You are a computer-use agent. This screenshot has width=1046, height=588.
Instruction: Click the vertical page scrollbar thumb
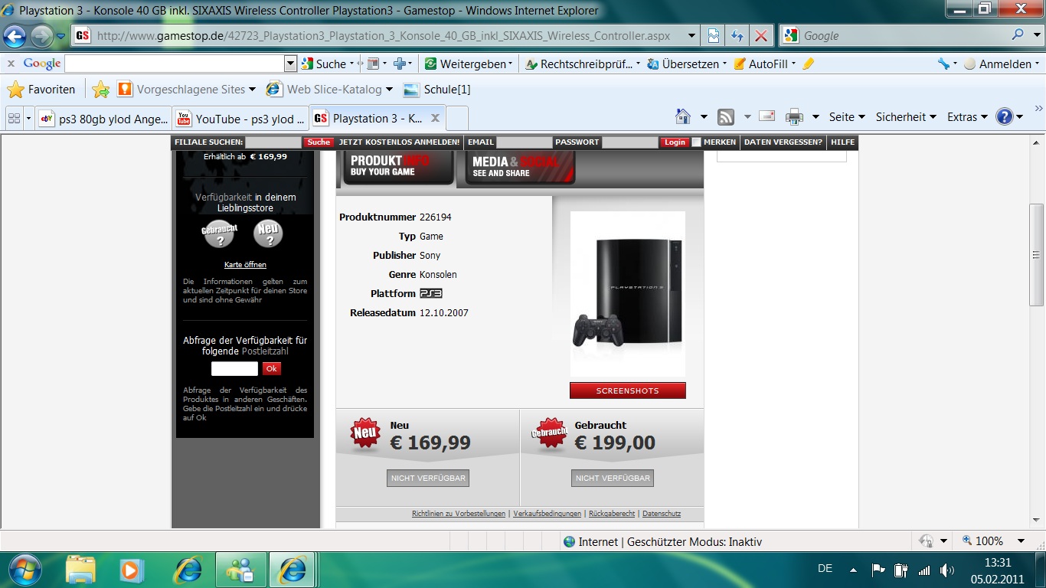click(x=1037, y=254)
